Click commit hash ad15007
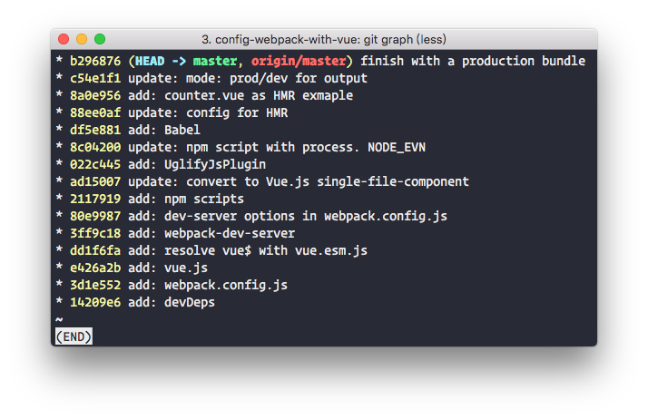The height and width of the screenshot is (419, 648). (95, 181)
